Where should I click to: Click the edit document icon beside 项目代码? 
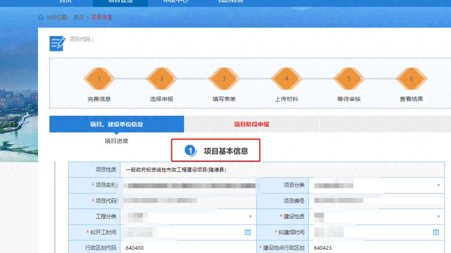coord(58,43)
